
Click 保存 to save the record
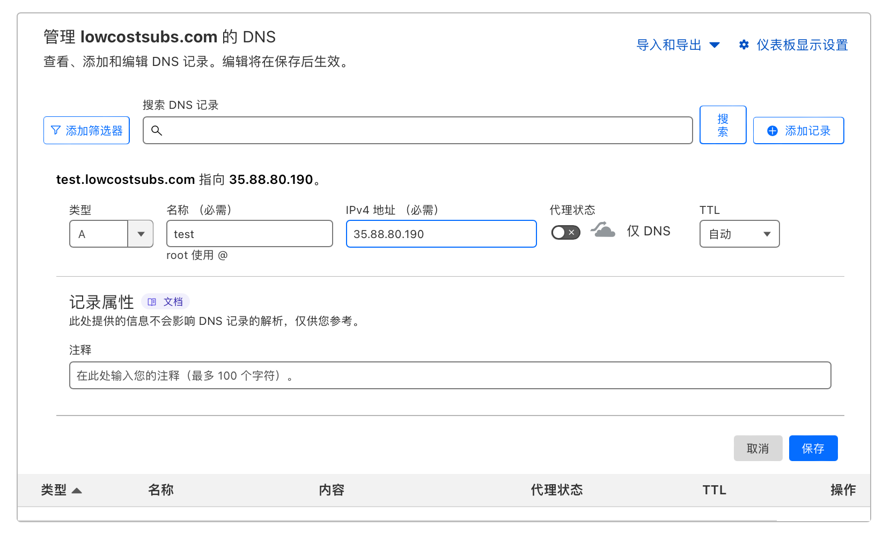pyautogui.click(x=813, y=448)
